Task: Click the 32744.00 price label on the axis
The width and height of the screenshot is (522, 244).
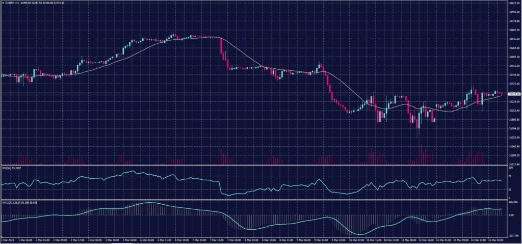Action: tap(514, 75)
